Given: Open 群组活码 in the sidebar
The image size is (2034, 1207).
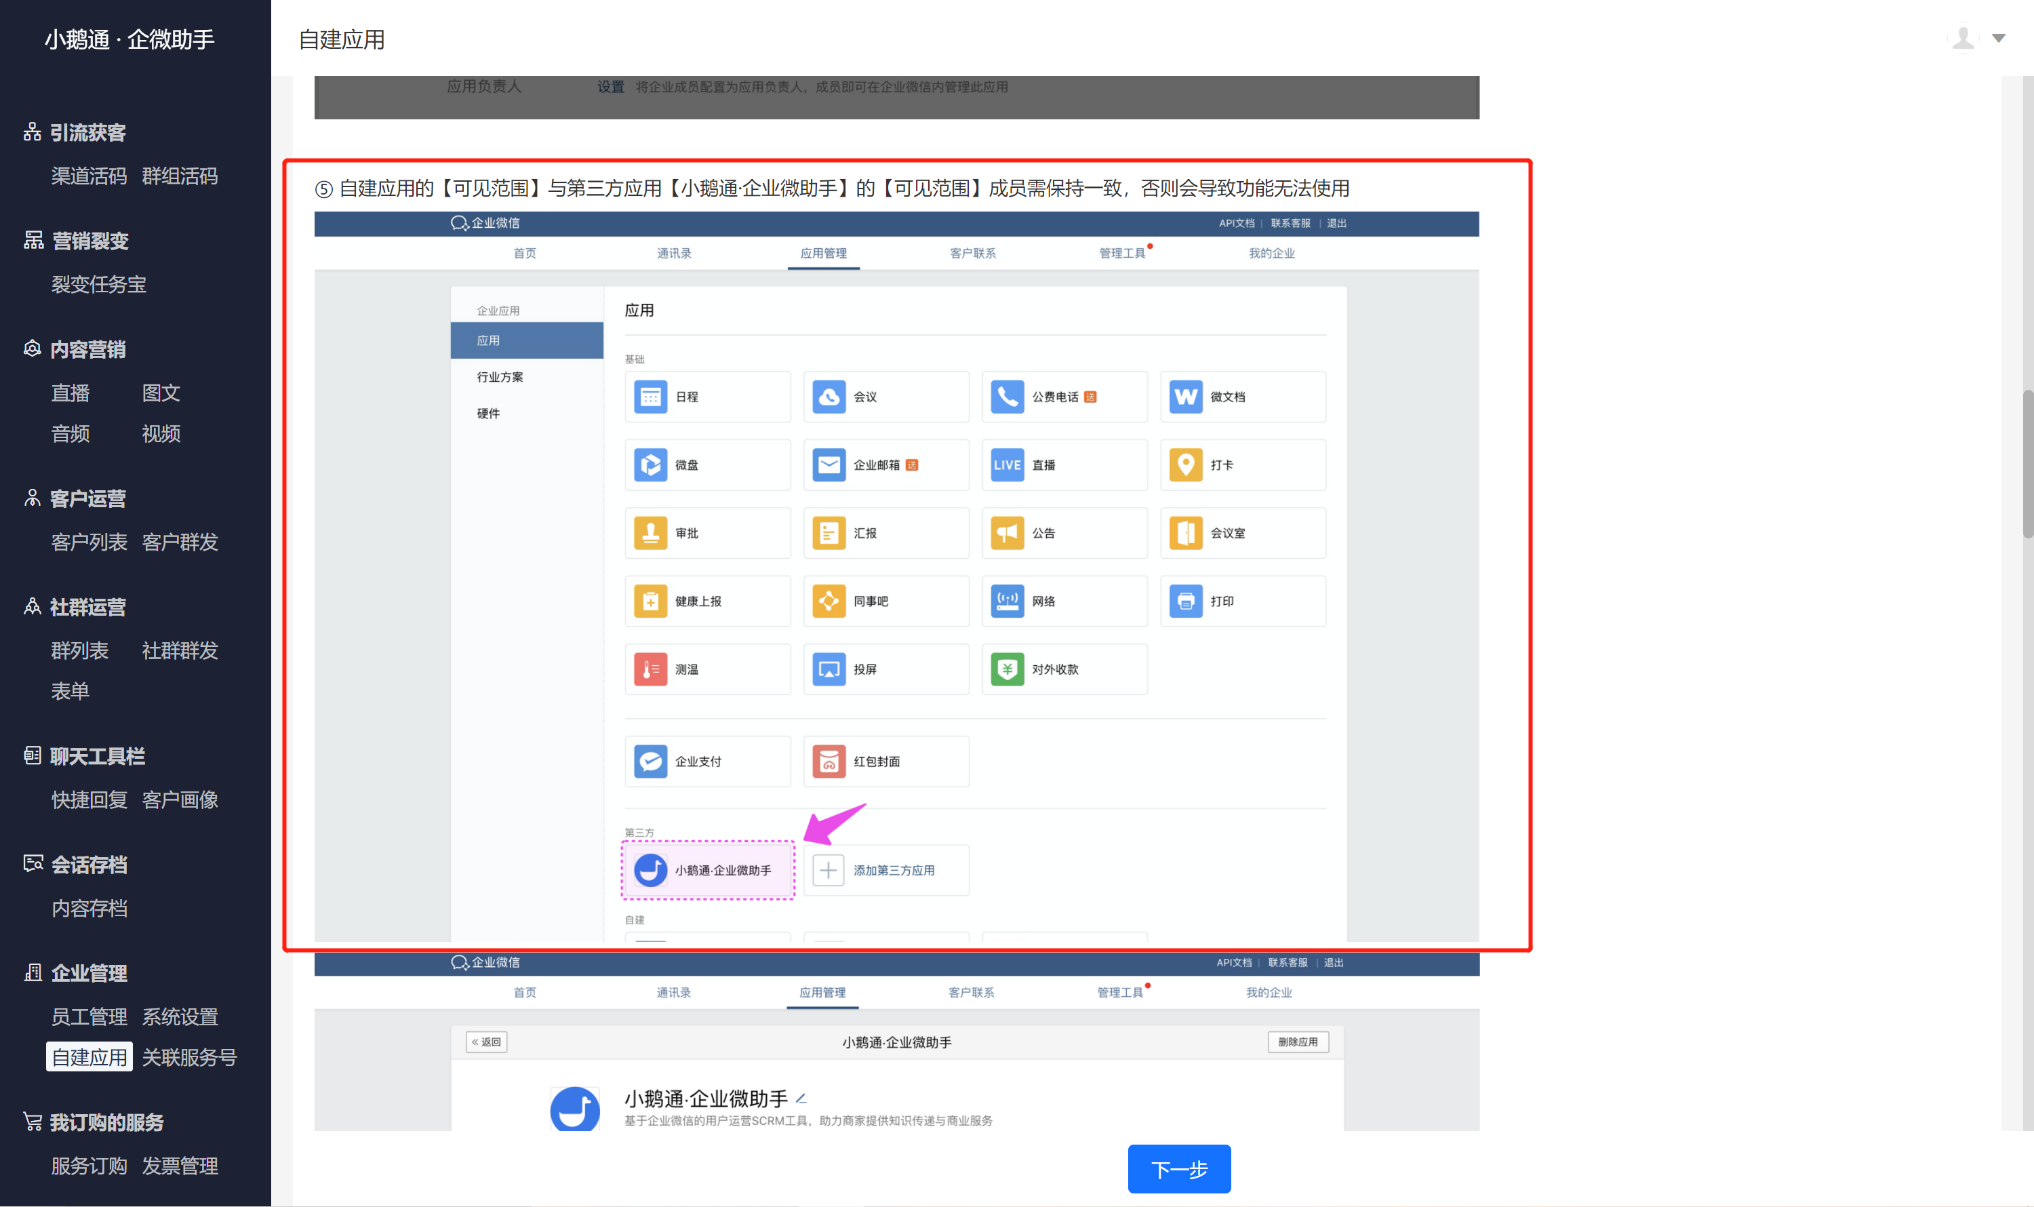Looking at the screenshot, I should pyautogui.click(x=180, y=176).
